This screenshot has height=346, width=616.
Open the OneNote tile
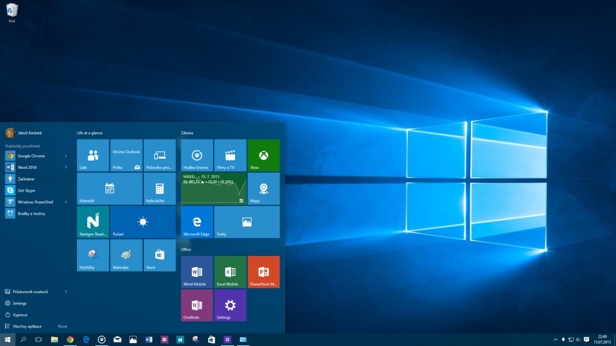point(197,305)
